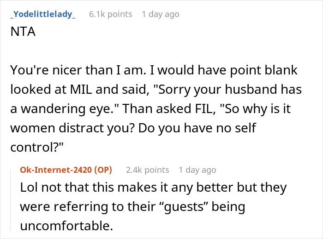The width and height of the screenshot is (323, 239).
Task: Click the phrase women distract you?
Action: (x=72, y=128)
